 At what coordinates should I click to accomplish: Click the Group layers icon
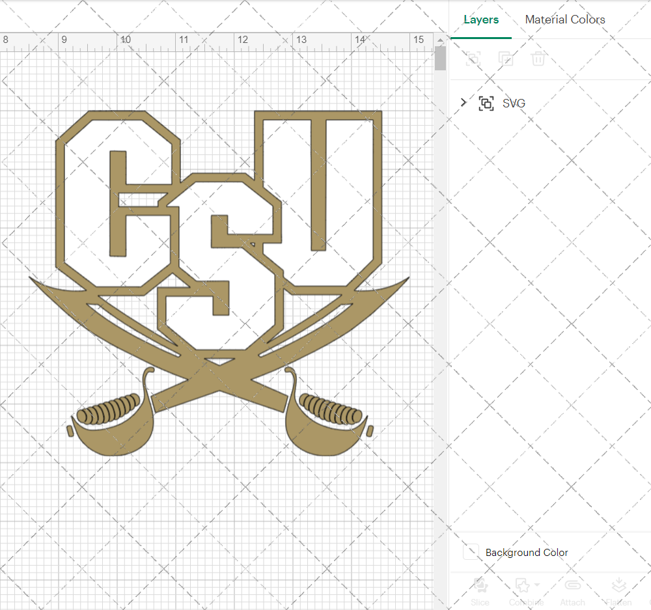coord(473,59)
